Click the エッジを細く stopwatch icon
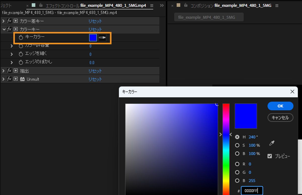Screen dimensions: 302x195 click(21, 54)
